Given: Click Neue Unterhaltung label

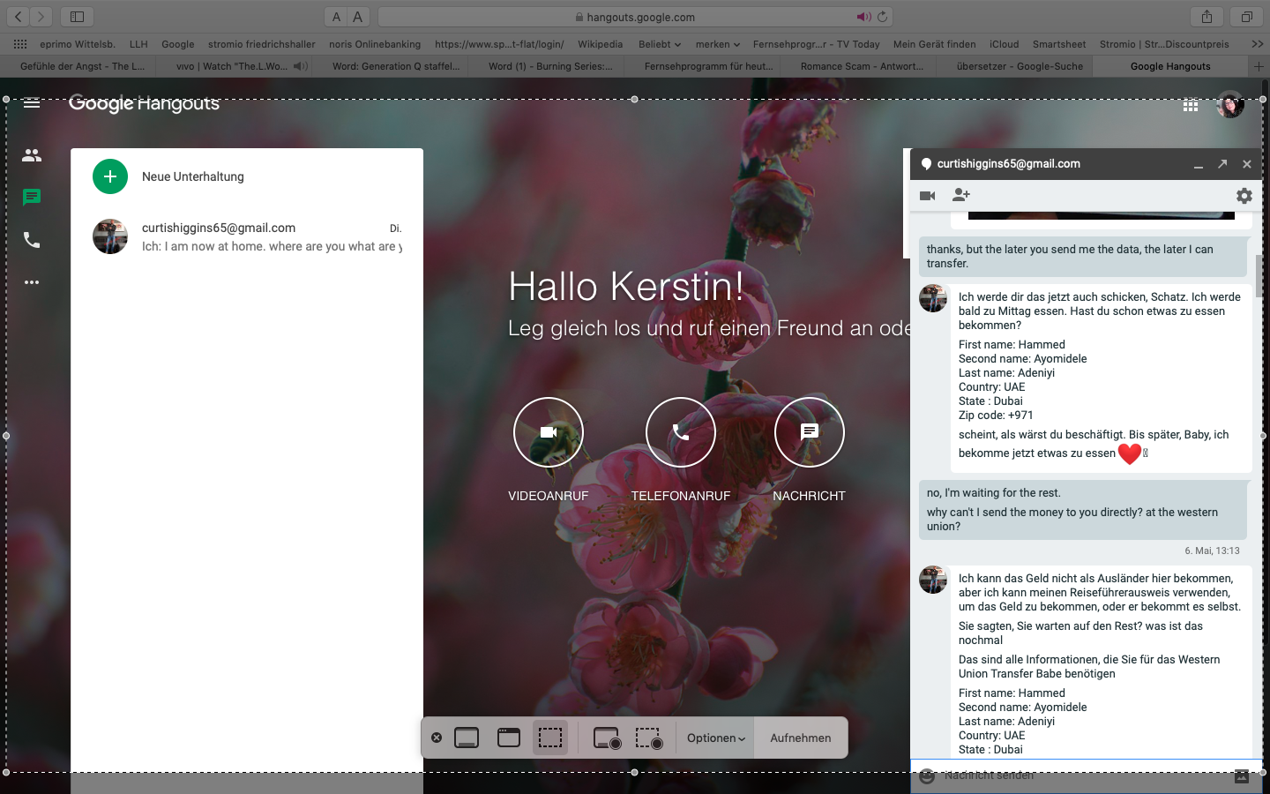Looking at the screenshot, I should [193, 176].
